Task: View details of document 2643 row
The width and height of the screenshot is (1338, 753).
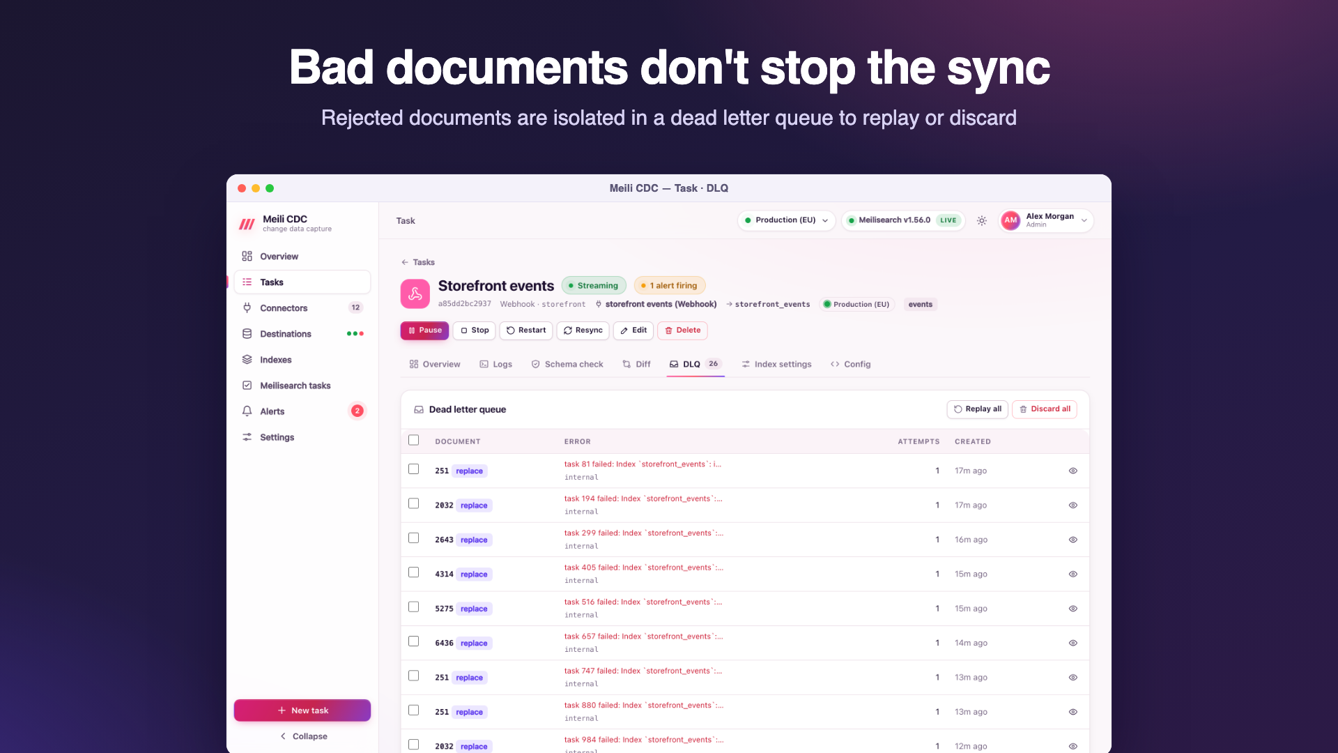Action: pyautogui.click(x=1072, y=540)
